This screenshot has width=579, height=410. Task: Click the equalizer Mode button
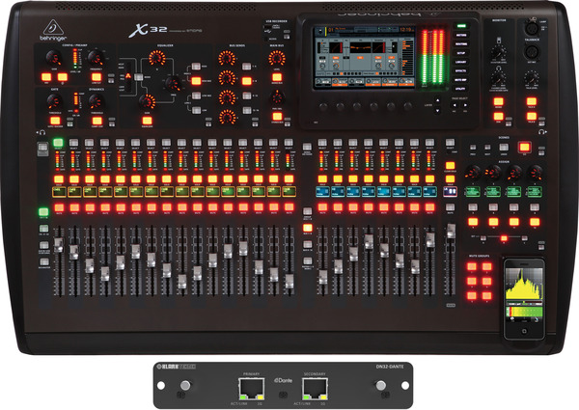click(x=138, y=77)
